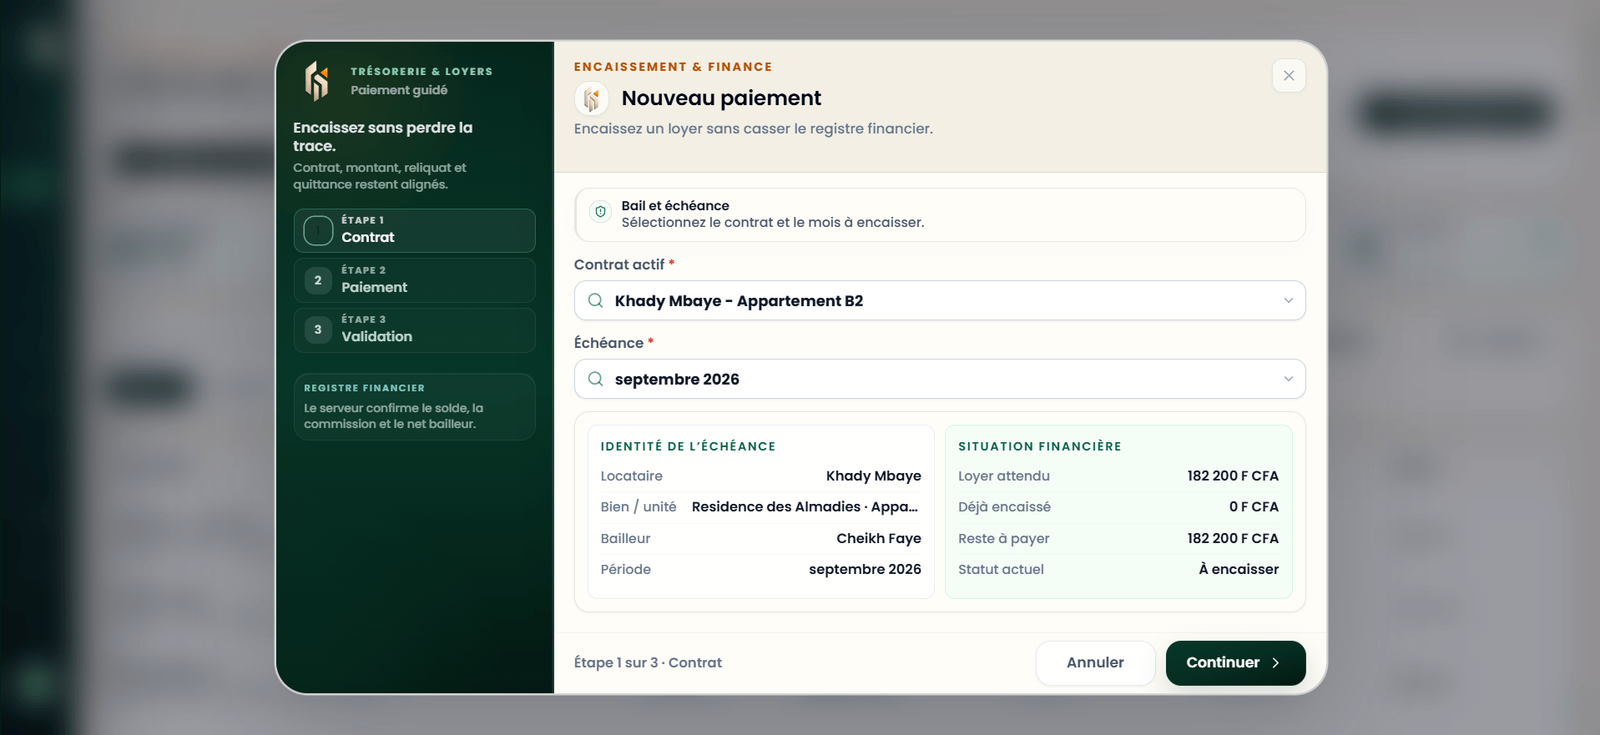
Task: Click the shield icon in Bail et échéance
Action: coord(600,212)
